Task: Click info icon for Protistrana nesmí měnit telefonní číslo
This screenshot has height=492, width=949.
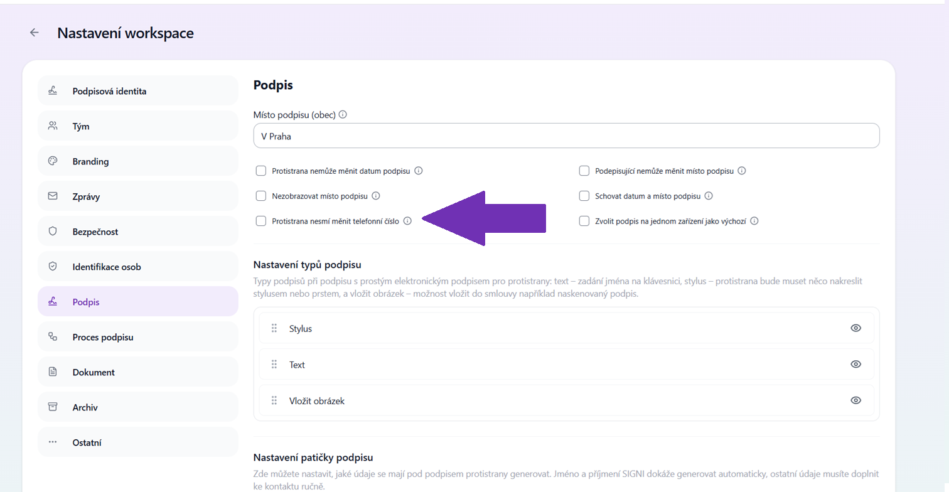Action: click(x=407, y=221)
